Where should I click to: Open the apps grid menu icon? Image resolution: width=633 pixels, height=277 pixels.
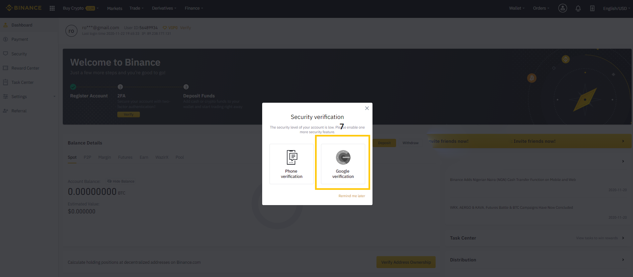click(x=52, y=8)
